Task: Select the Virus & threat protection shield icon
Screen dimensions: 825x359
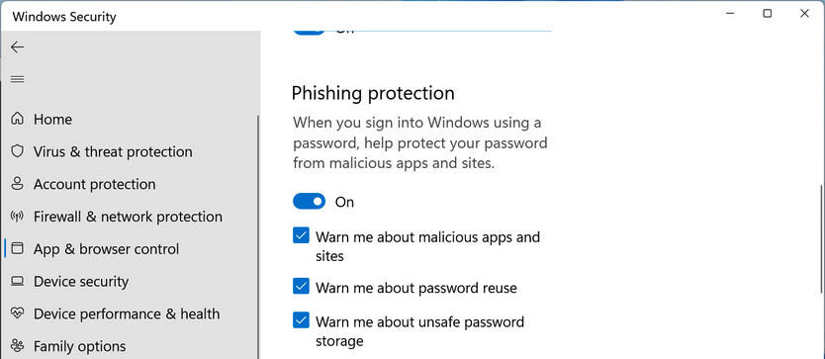Action: click(18, 151)
